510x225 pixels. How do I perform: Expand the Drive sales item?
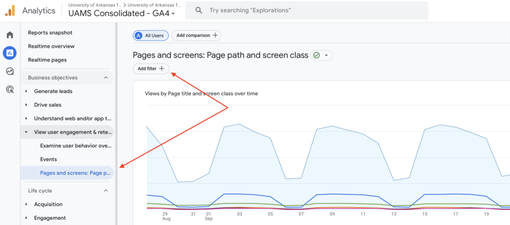tap(26, 105)
